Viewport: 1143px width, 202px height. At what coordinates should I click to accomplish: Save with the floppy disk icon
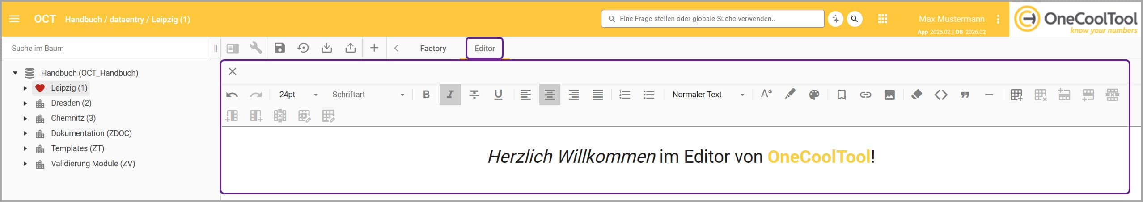coord(280,48)
